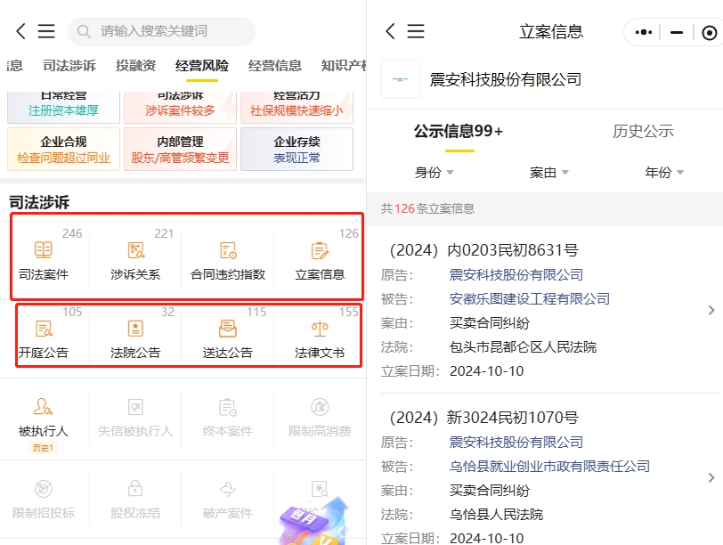The width and height of the screenshot is (723, 545).
Task: Click the 历史1 badge under 被执行人
Action: click(43, 448)
